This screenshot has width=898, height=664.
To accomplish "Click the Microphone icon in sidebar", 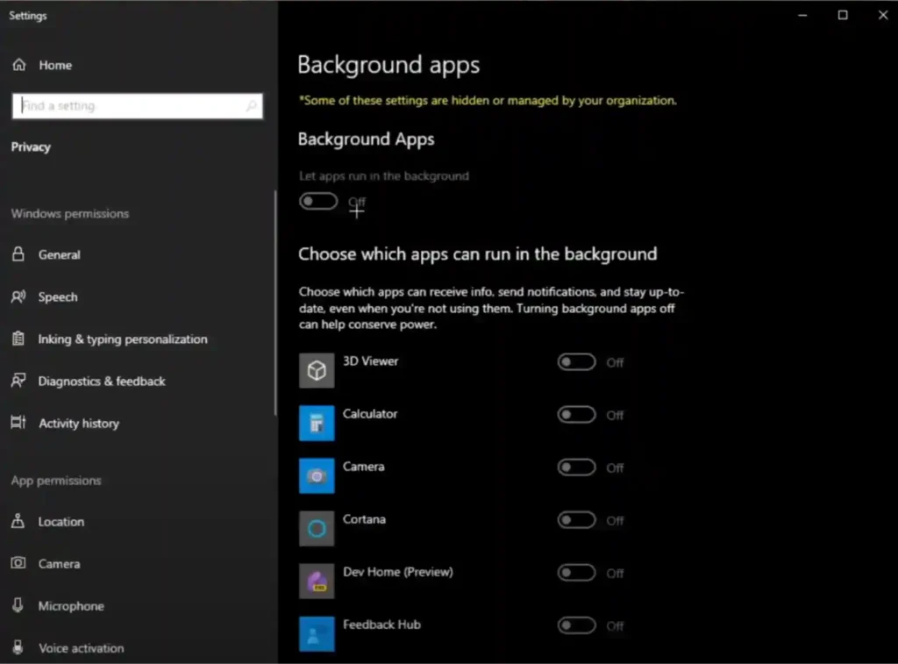I will 18,605.
